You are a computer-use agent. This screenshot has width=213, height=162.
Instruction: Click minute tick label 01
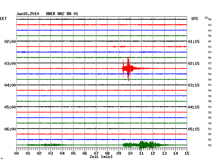[28, 153]
